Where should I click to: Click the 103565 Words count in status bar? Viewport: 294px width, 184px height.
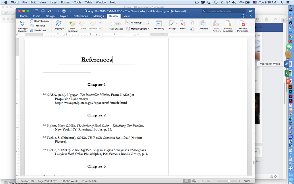pyautogui.click(x=70, y=181)
